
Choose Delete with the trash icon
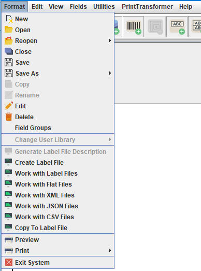[58, 117]
